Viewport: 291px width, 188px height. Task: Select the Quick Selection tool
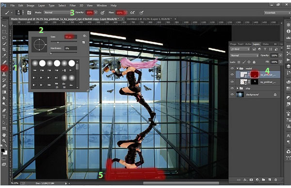4,44
